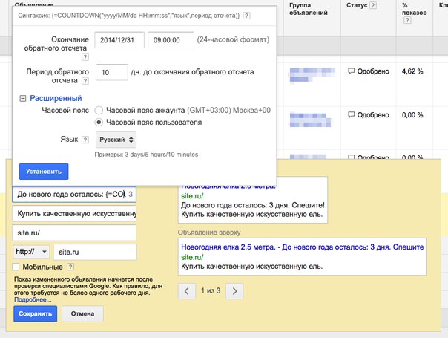Select Часовой пояс аккаунта radio button
Image resolution: width=448 pixels, height=338 pixels.
(99, 110)
